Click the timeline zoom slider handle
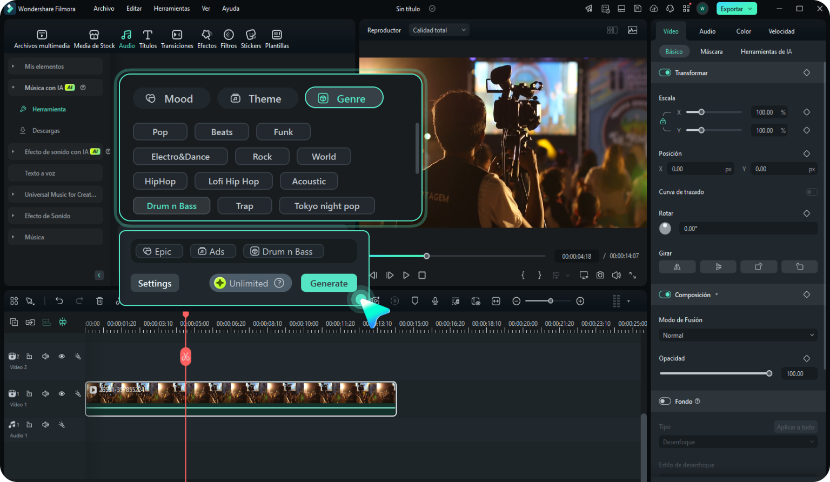The image size is (830, 482). coord(551,301)
